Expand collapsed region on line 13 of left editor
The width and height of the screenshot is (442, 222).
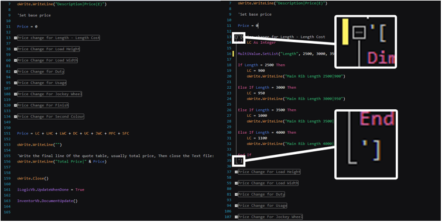coord(15,38)
